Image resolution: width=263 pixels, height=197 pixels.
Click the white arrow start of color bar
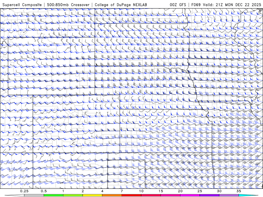[15, 195]
